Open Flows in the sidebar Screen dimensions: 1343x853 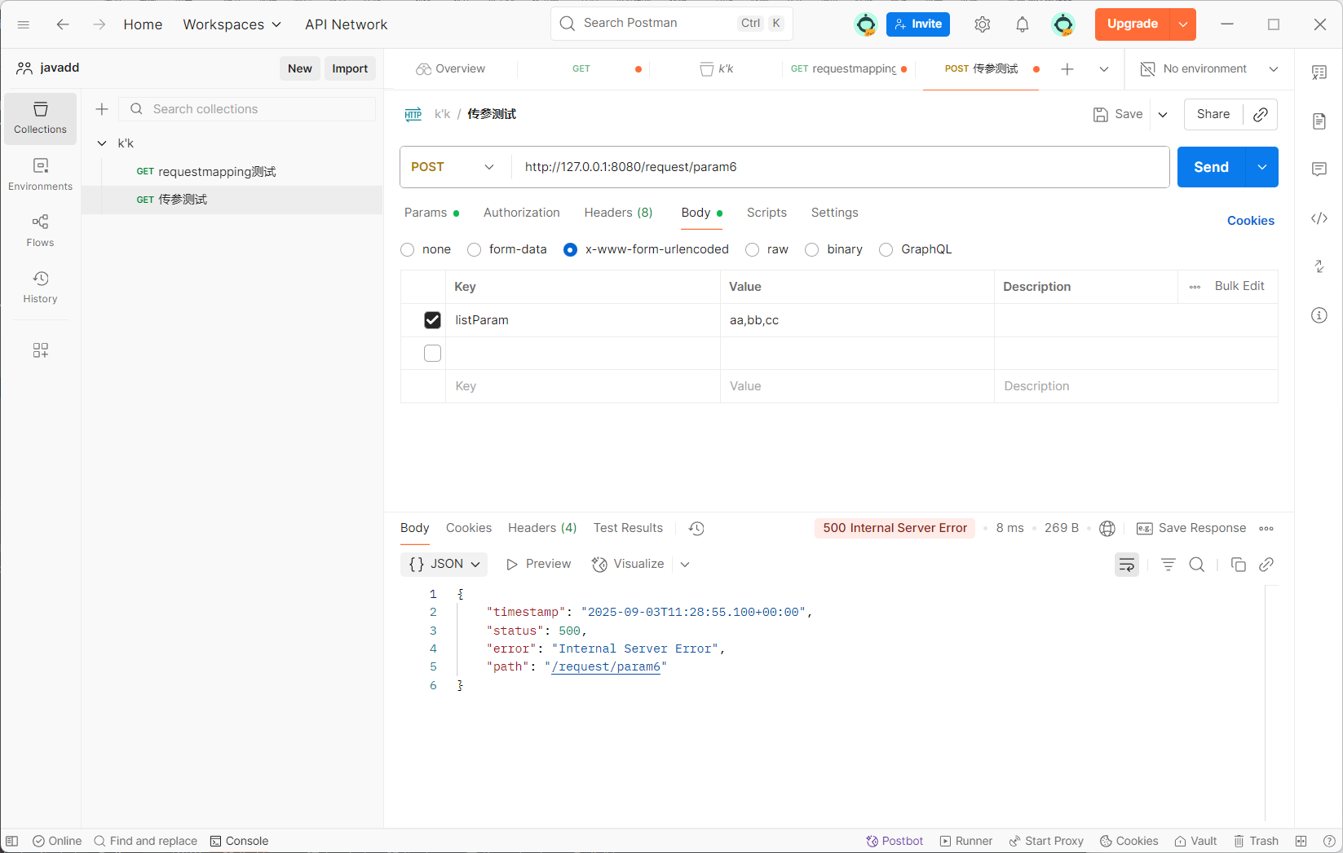point(40,231)
